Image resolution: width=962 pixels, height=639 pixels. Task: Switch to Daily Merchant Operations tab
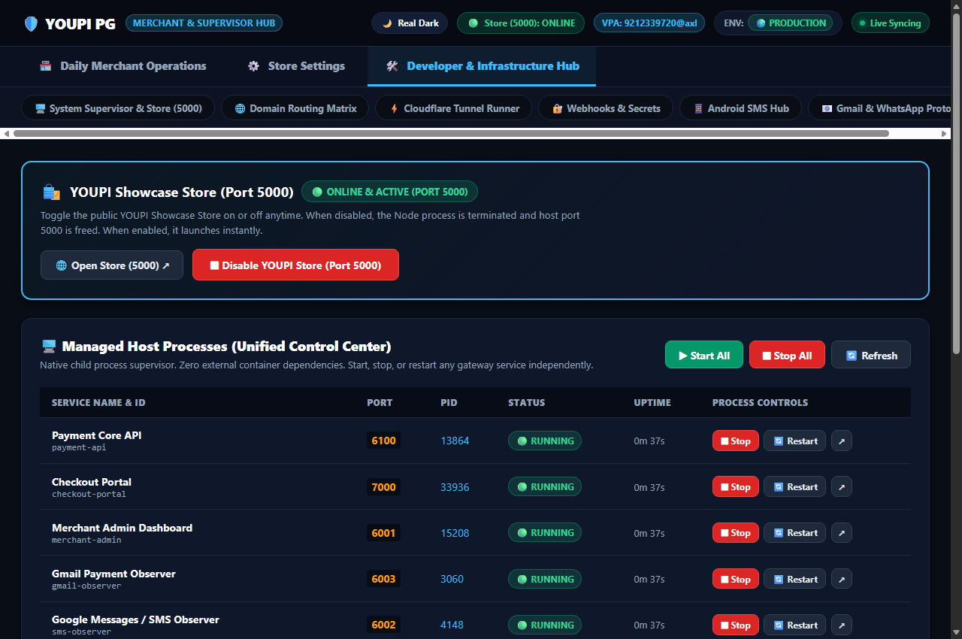pyautogui.click(x=123, y=66)
